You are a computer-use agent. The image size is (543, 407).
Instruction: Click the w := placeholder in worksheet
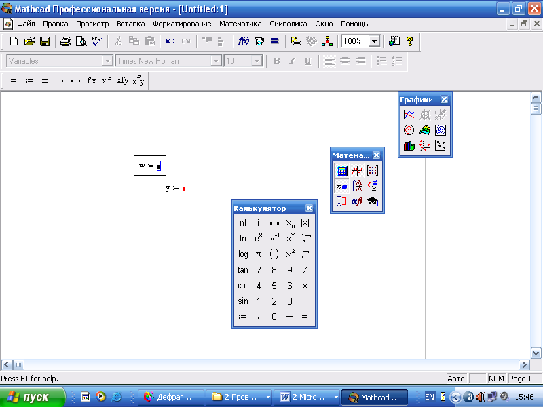click(x=159, y=166)
